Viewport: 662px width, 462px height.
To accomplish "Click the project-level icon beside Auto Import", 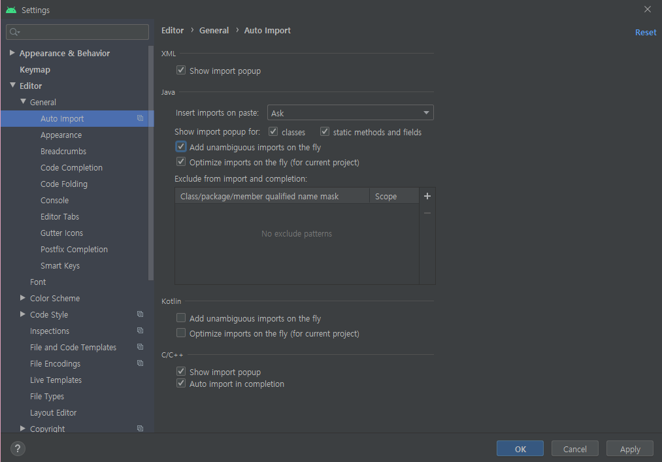I will [140, 118].
